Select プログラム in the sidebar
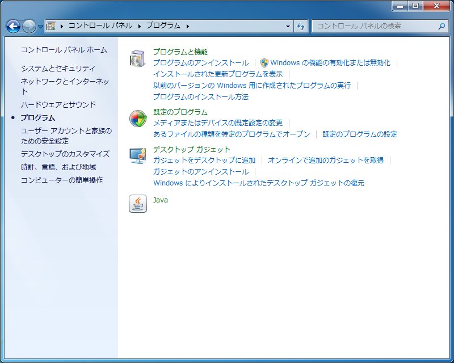 [x=37, y=118]
